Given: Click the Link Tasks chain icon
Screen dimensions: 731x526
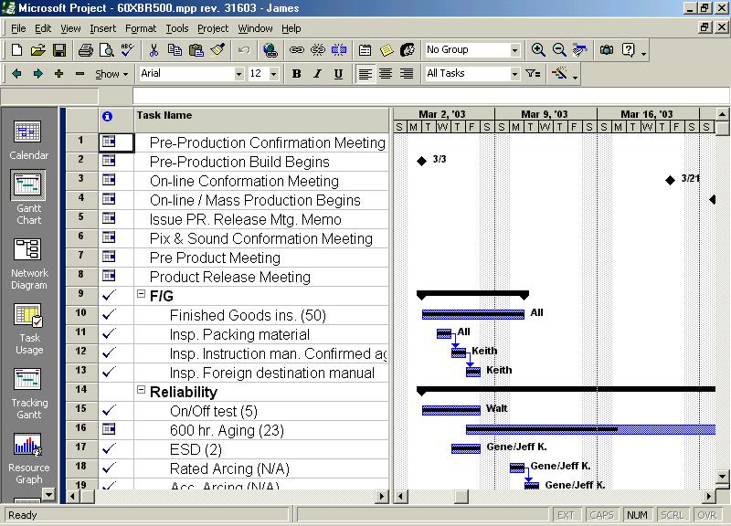Looking at the screenshot, I should [x=297, y=50].
